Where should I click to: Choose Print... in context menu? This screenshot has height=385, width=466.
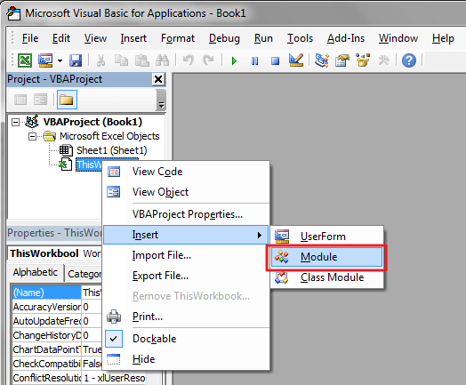[x=186, y=317]
